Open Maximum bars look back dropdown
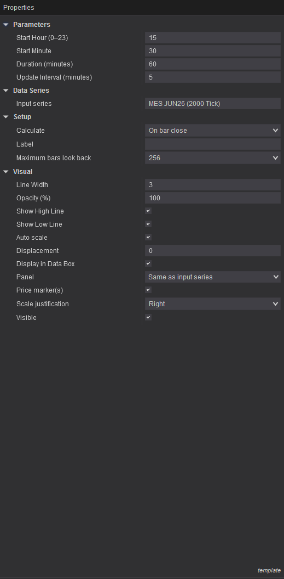Screen dimensions: 284x579 point(213,158)
